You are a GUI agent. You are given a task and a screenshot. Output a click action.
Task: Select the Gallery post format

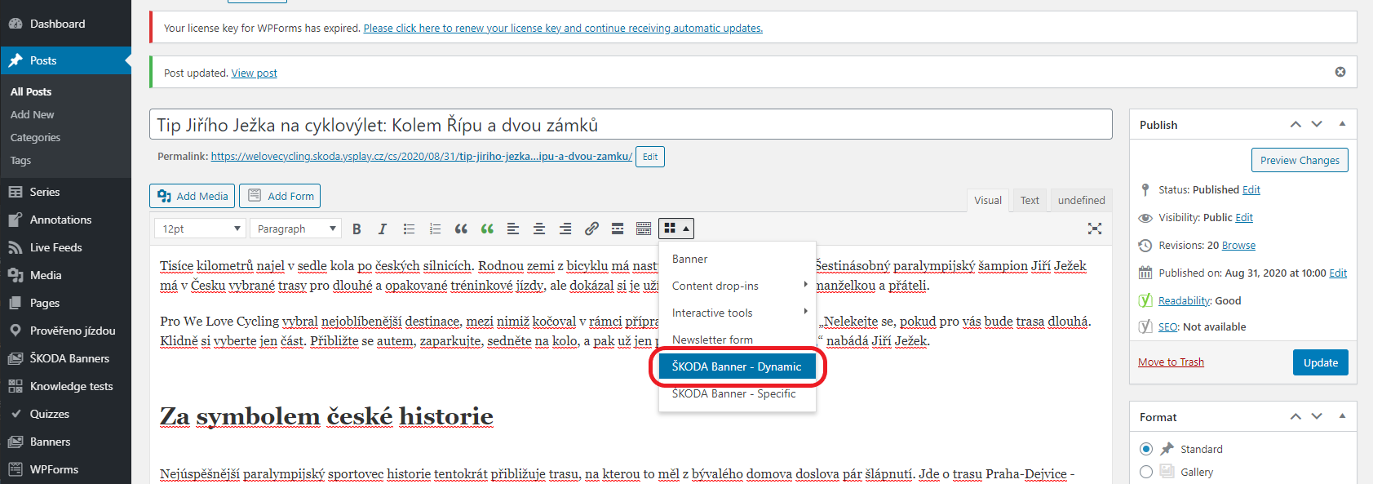click(x=1146, y=472)
